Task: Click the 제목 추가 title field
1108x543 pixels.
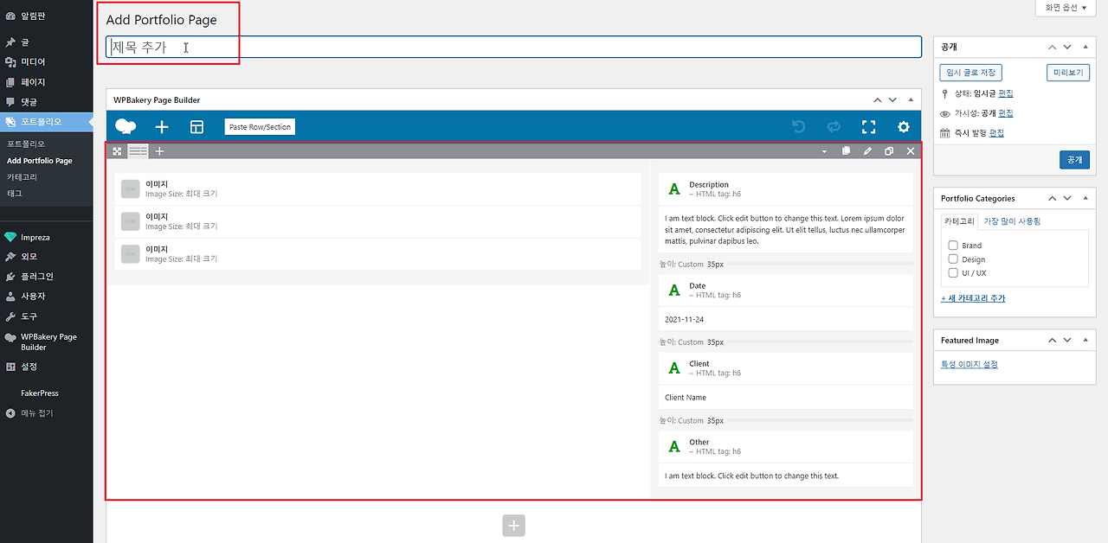Action: click(513, 48)
